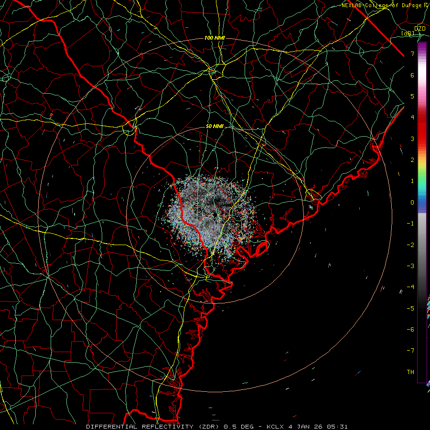Viewport: 430px width, 430px height.
Task: Click "(ZDR)" in the bottom caption
Action: point(208,427)
